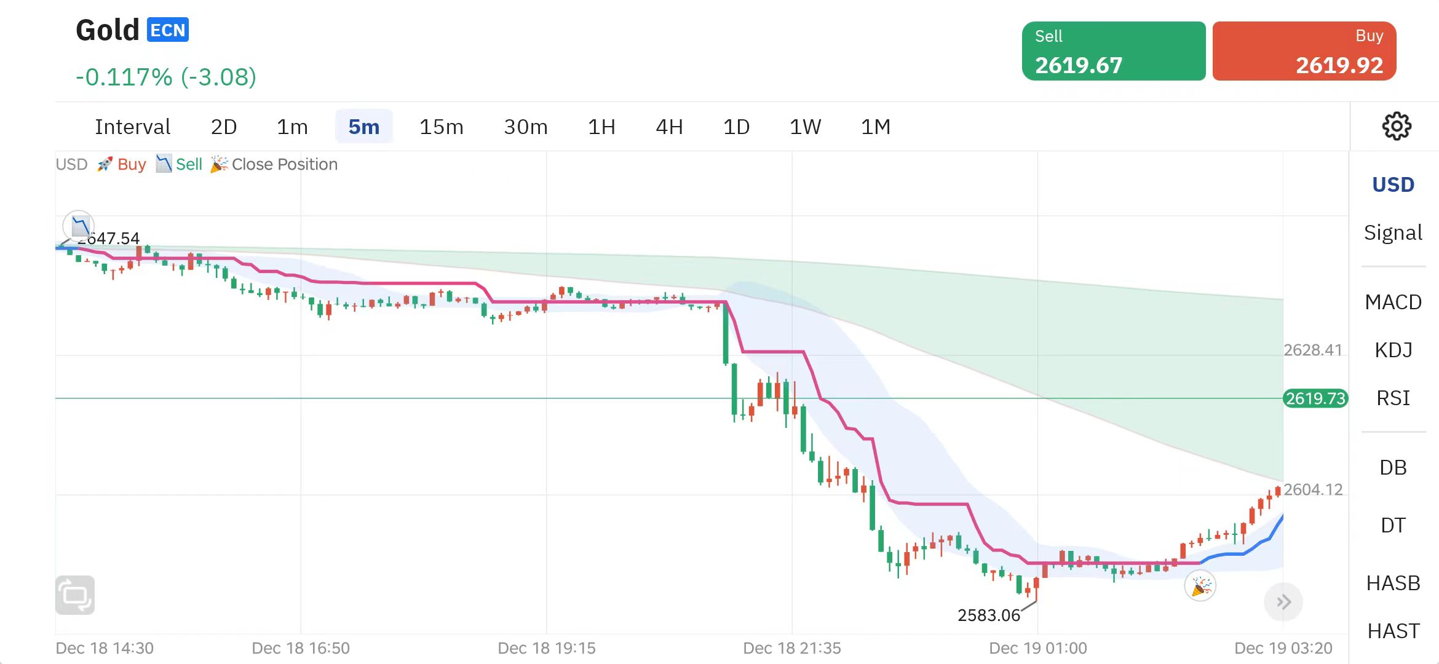Toggle the MACD indicator
Viewport: 1439px width, 664px height.
[x=1393, y=302]
